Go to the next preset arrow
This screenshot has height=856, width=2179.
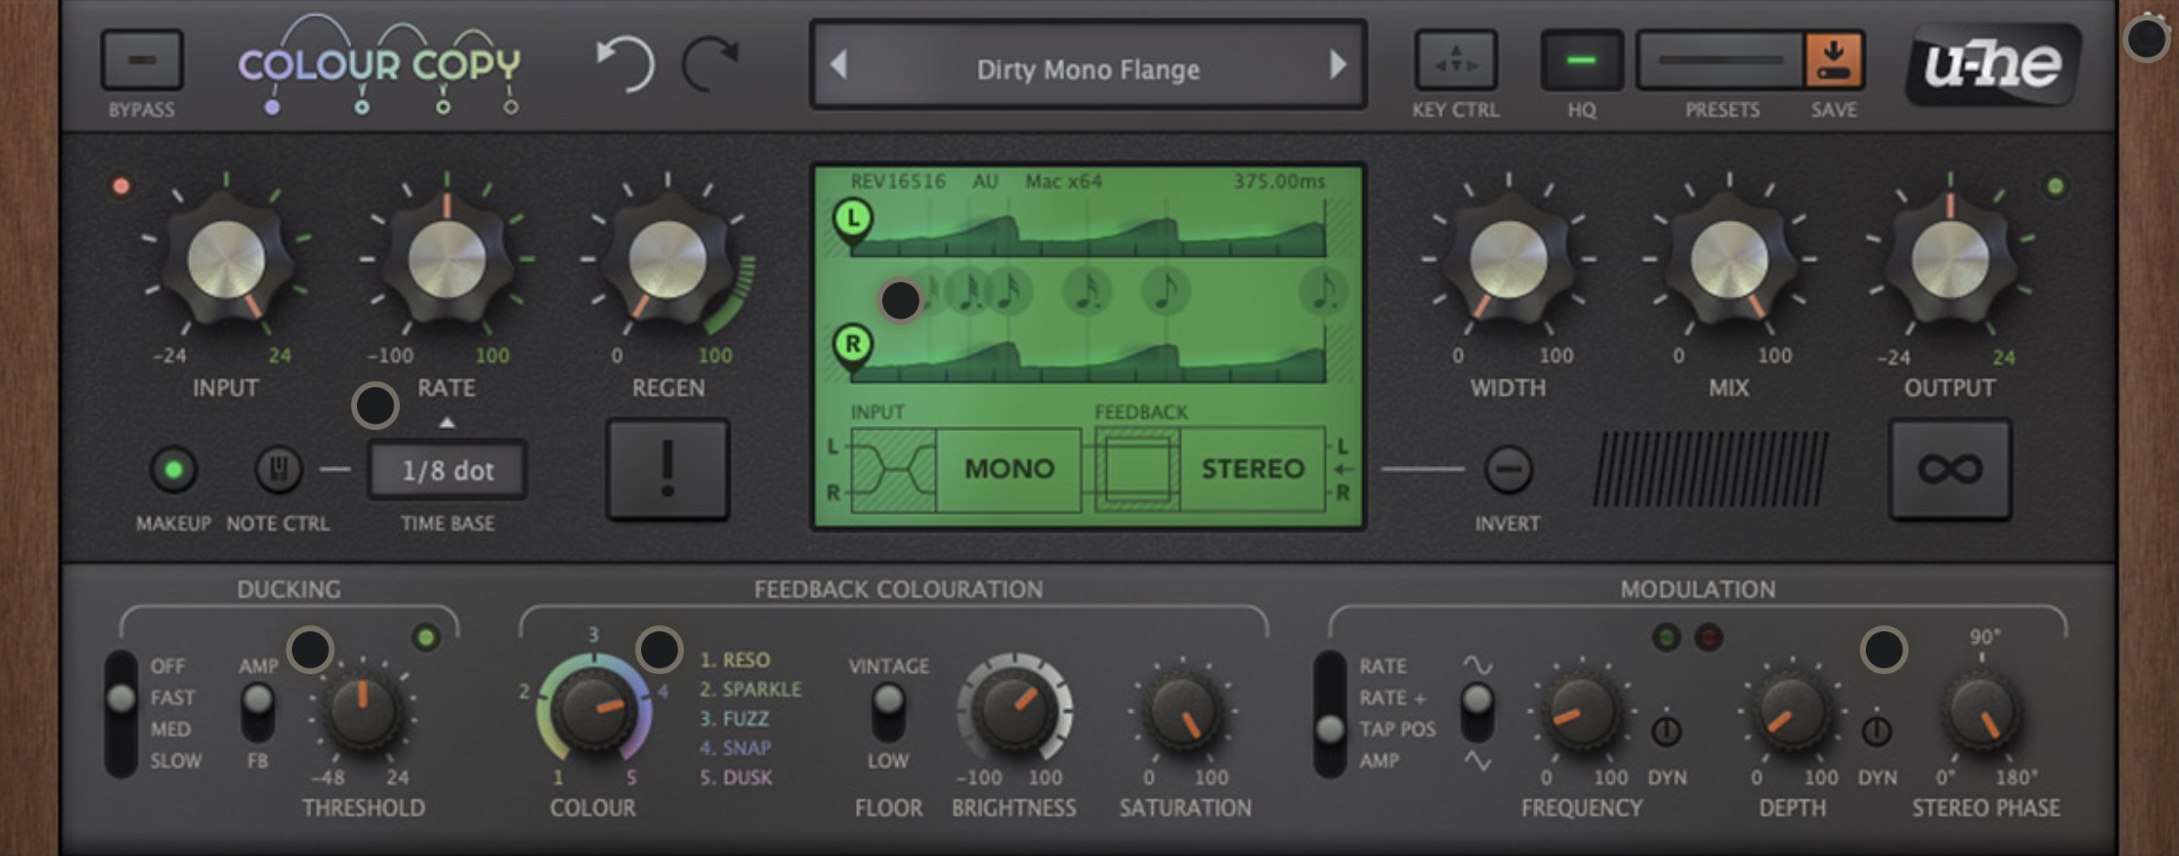pos(1339,65)
